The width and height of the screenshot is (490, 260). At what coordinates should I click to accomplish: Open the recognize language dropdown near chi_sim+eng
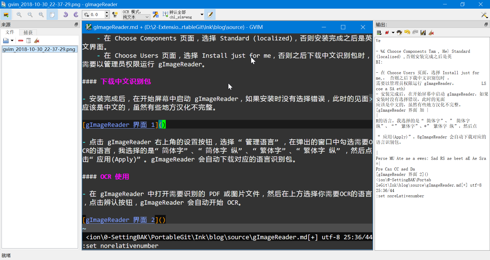[x=201, y=15]
